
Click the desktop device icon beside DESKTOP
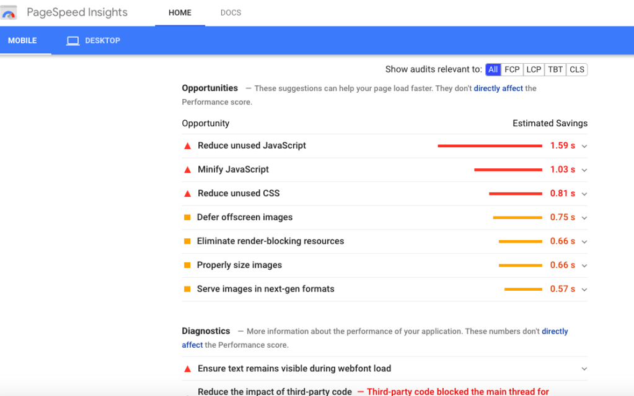73,40
